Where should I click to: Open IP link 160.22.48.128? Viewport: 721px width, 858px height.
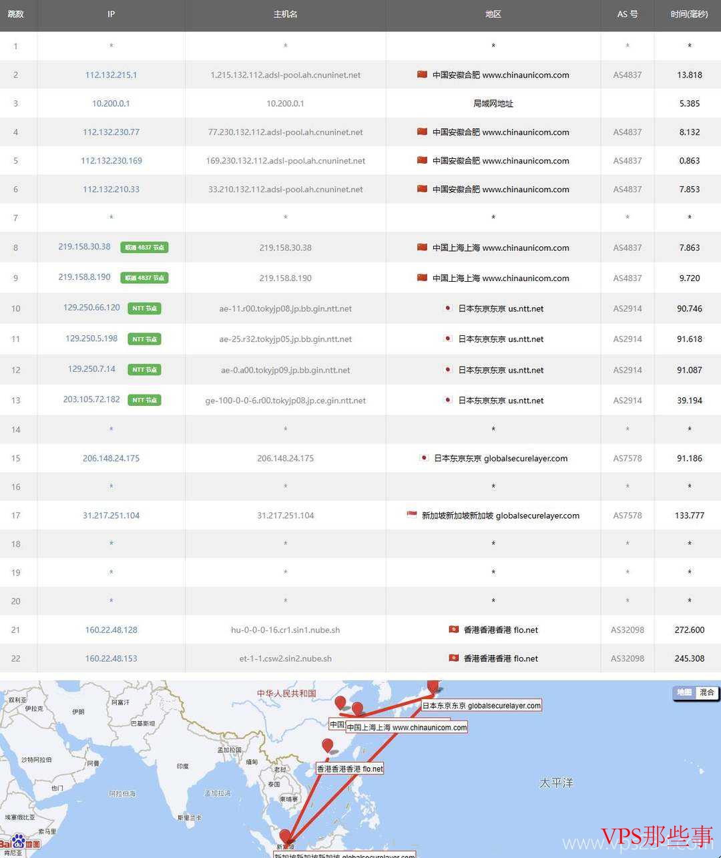point(111,630)
